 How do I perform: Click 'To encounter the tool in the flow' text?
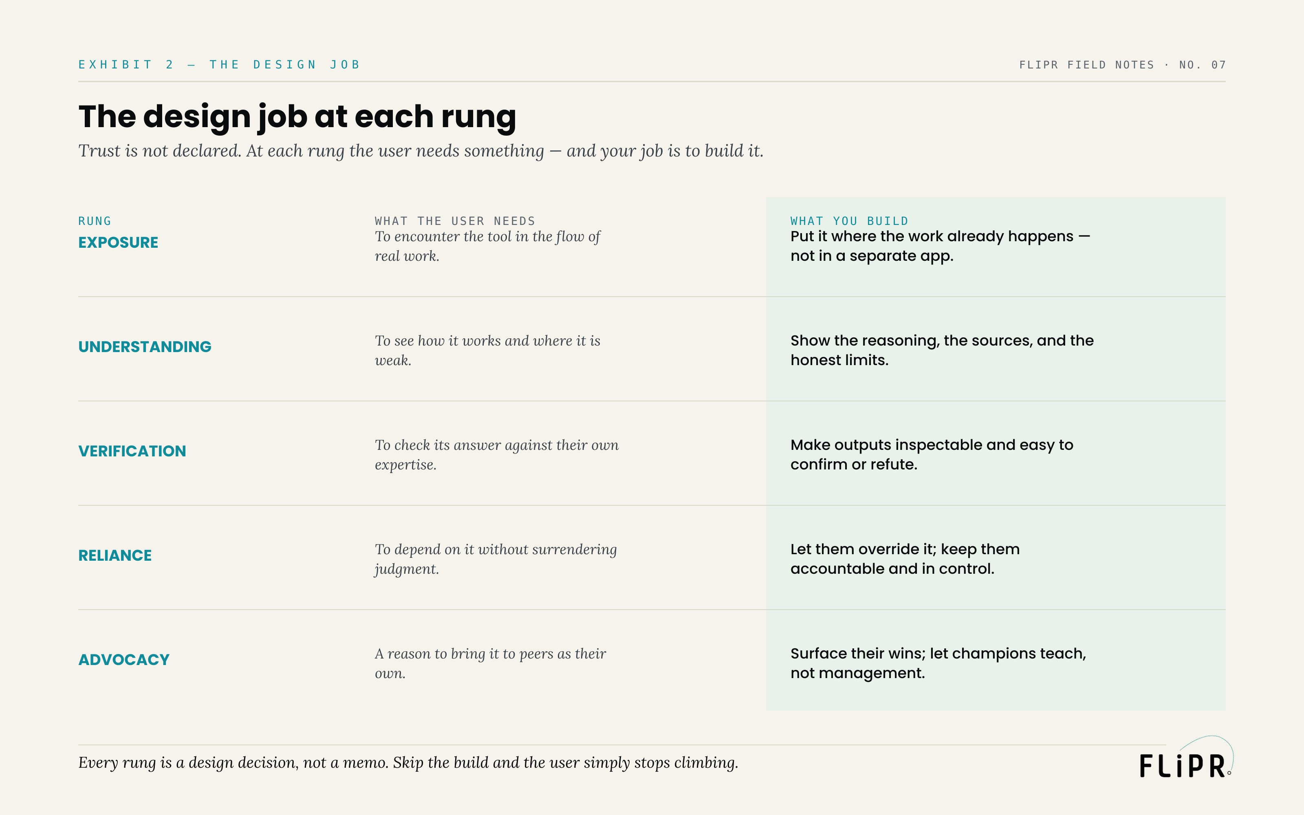(x=487, y=246)
